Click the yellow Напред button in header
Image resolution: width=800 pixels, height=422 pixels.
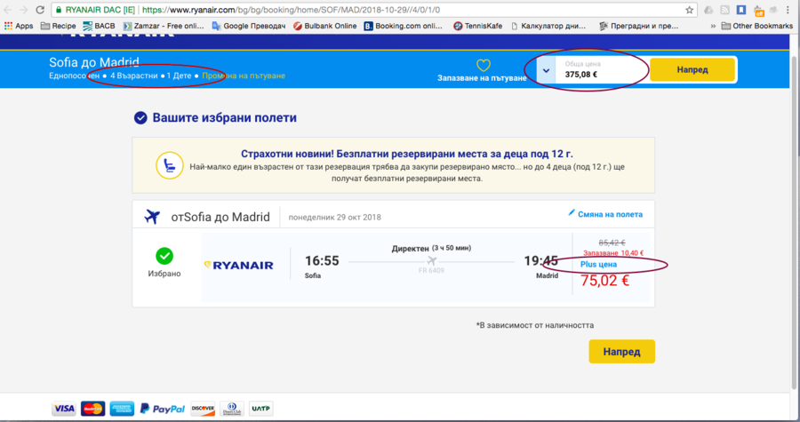pyautogui.click(x=692, y=70)
